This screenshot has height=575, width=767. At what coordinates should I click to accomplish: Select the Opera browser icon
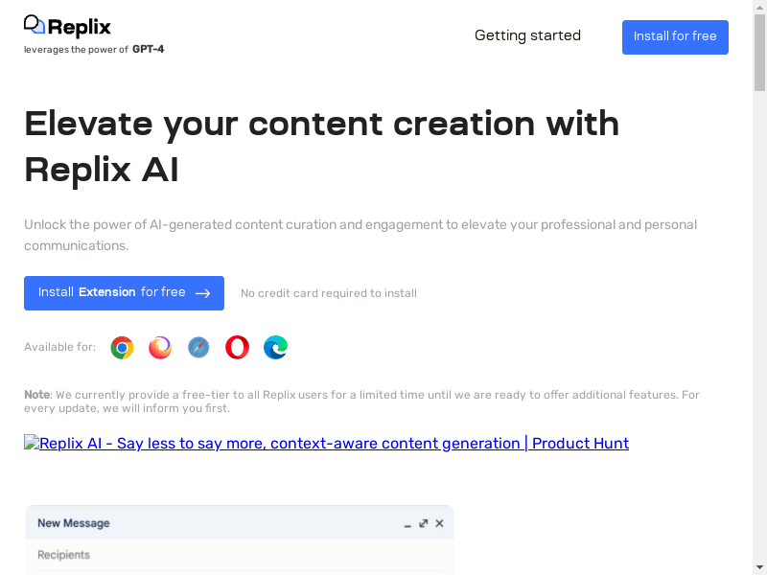237,348
